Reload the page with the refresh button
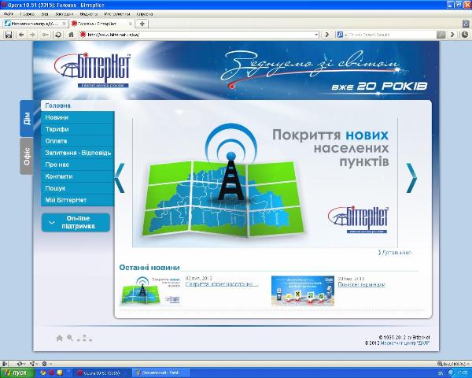 pyautogui.click(x=58, y=35)
